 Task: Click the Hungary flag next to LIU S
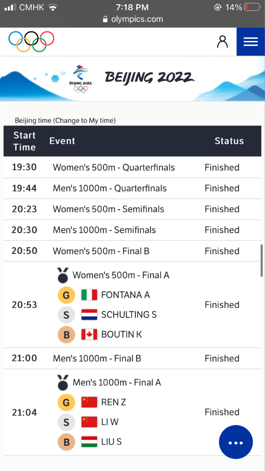coord(89,442)
